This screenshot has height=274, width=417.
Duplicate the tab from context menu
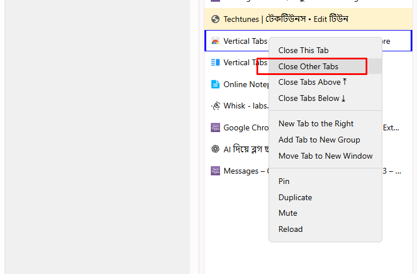coord(325,197)
